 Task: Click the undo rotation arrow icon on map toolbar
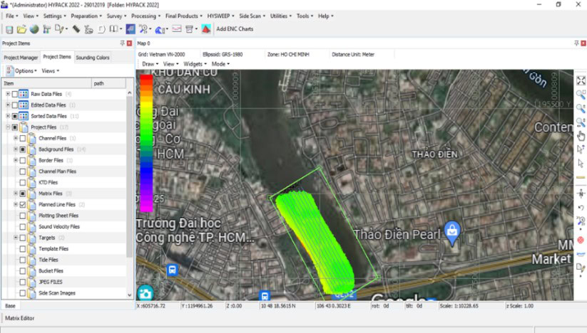point(581,207)
